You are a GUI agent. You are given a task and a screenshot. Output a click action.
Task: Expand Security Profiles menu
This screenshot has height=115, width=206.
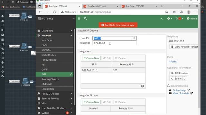[55, 98]
